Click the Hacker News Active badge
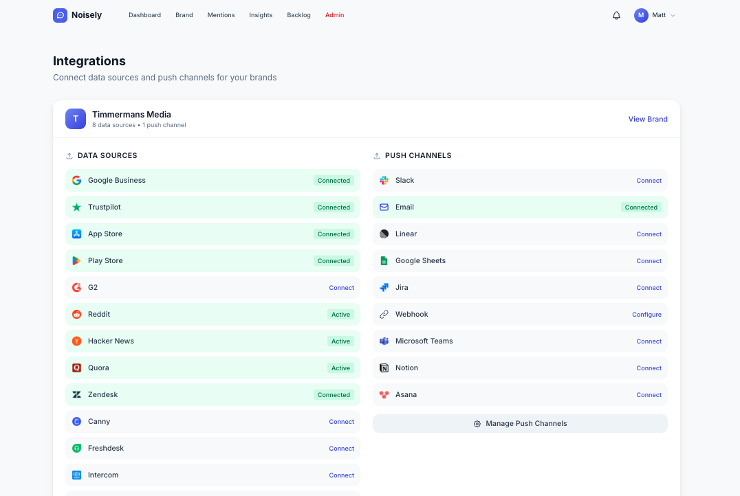 coord(340,341)
